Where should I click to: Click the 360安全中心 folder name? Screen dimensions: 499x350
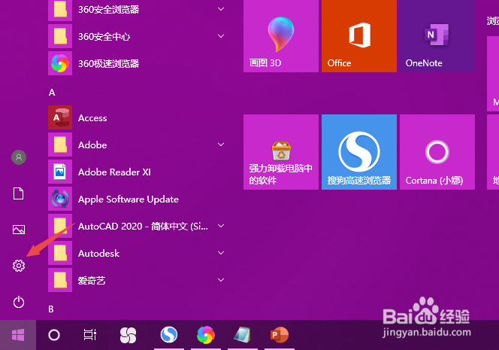pos(104,37)
